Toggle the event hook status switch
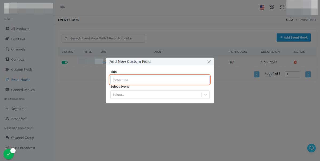320x161 pixels. [x=65, y=62]
